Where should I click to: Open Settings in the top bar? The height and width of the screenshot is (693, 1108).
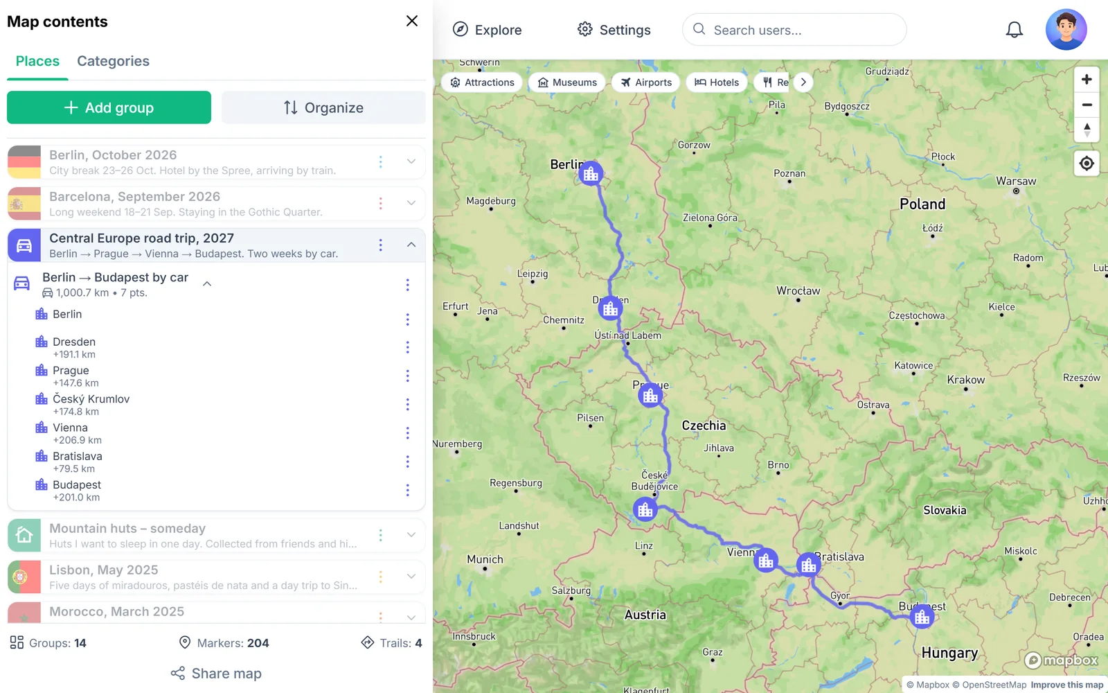tap(614, 29)
